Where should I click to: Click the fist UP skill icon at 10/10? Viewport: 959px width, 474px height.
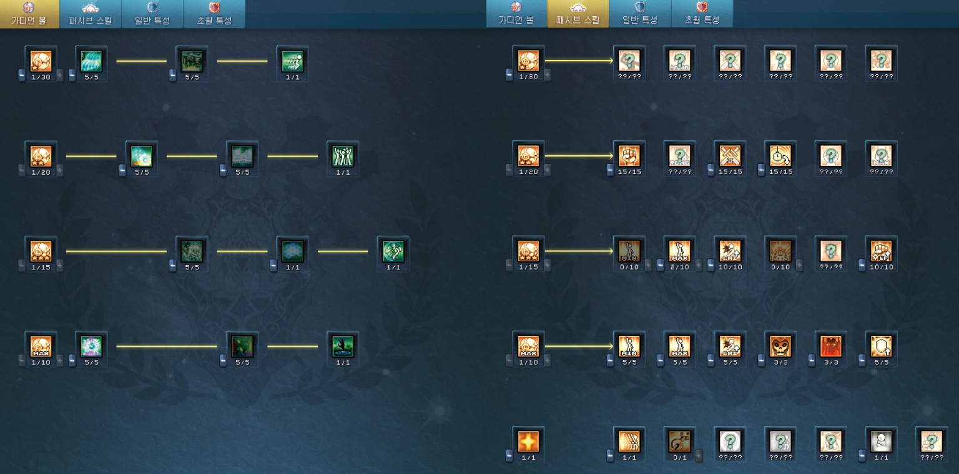click(x=881, y=251)
